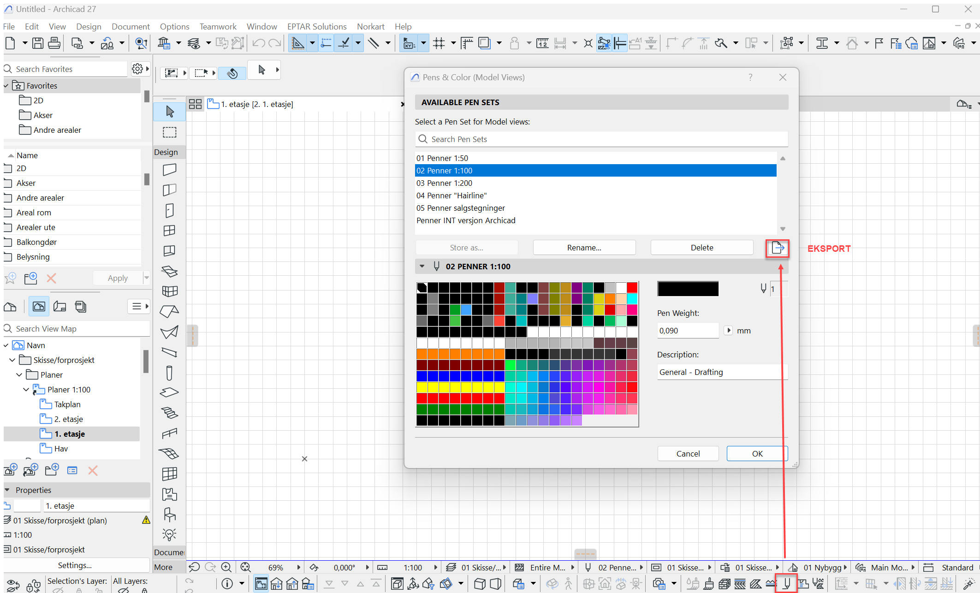Open the EPTAR Solutions menu
The image size is (980, 593).
(316, 27)
